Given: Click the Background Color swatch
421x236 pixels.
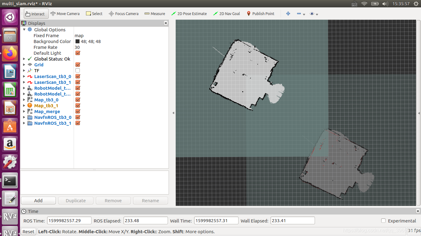Looking at the screenshot, I should pos(77,41).
